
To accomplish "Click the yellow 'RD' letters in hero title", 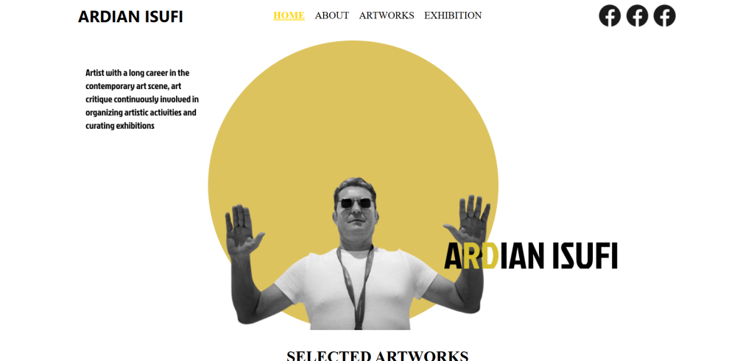I will coord(481,256).
